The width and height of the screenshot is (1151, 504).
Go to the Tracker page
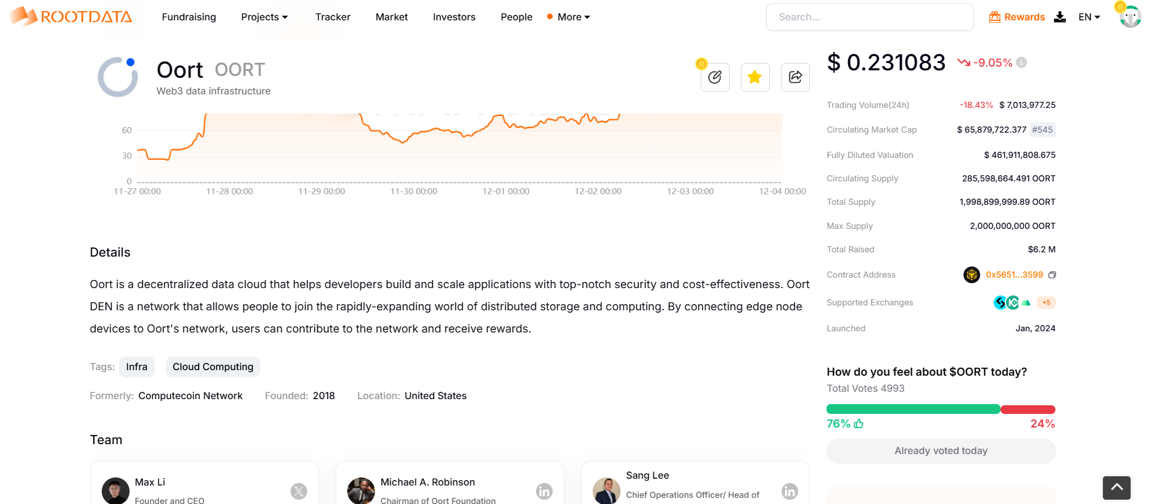tap(332, 17)
